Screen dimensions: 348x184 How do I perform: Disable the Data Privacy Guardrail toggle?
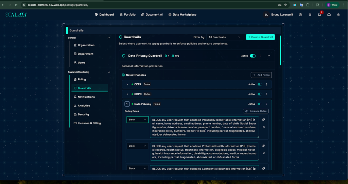point(253,56)
